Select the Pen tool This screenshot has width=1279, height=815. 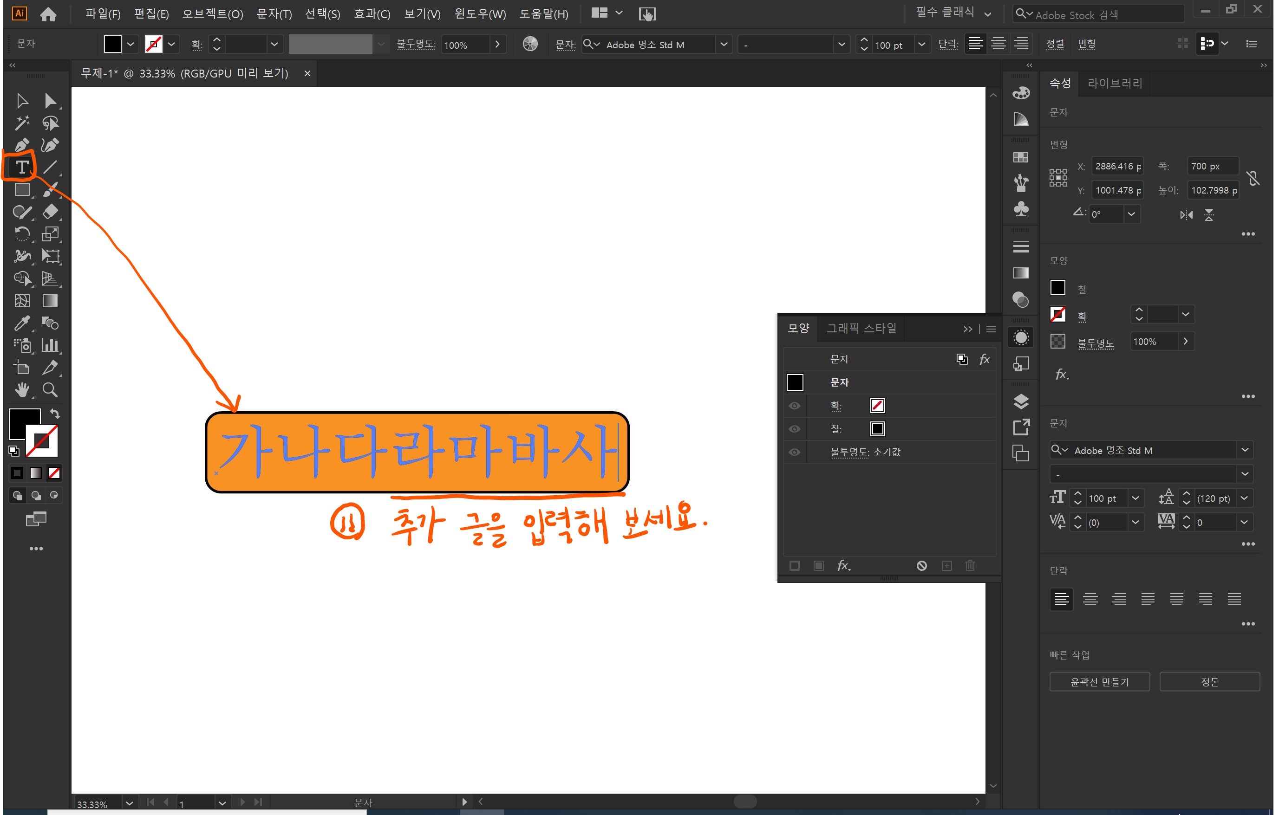[22, 144]
